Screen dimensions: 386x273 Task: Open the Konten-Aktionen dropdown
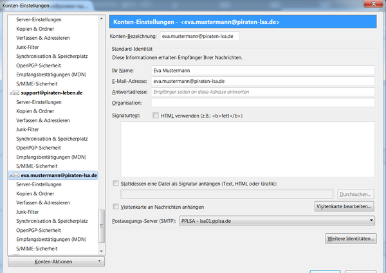[55, 262]
